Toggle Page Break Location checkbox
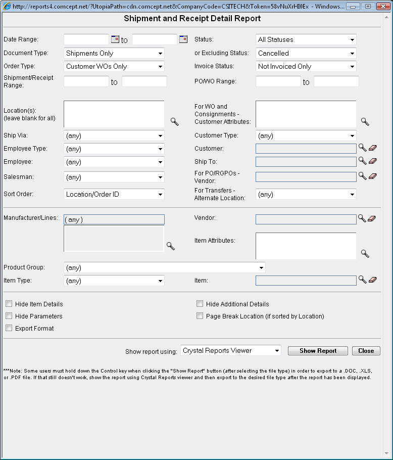Image resolution: width=393 pixels, height=460 pixels. coord(200,316)
